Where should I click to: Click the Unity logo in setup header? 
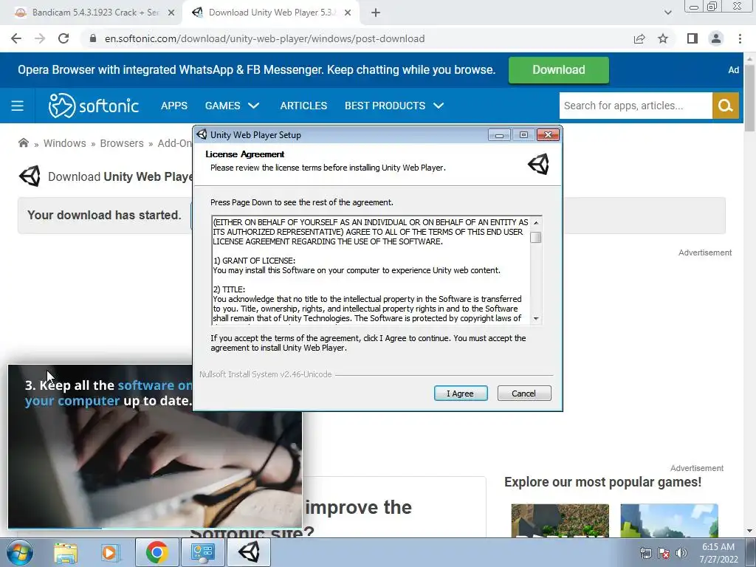tap(538, 165)
